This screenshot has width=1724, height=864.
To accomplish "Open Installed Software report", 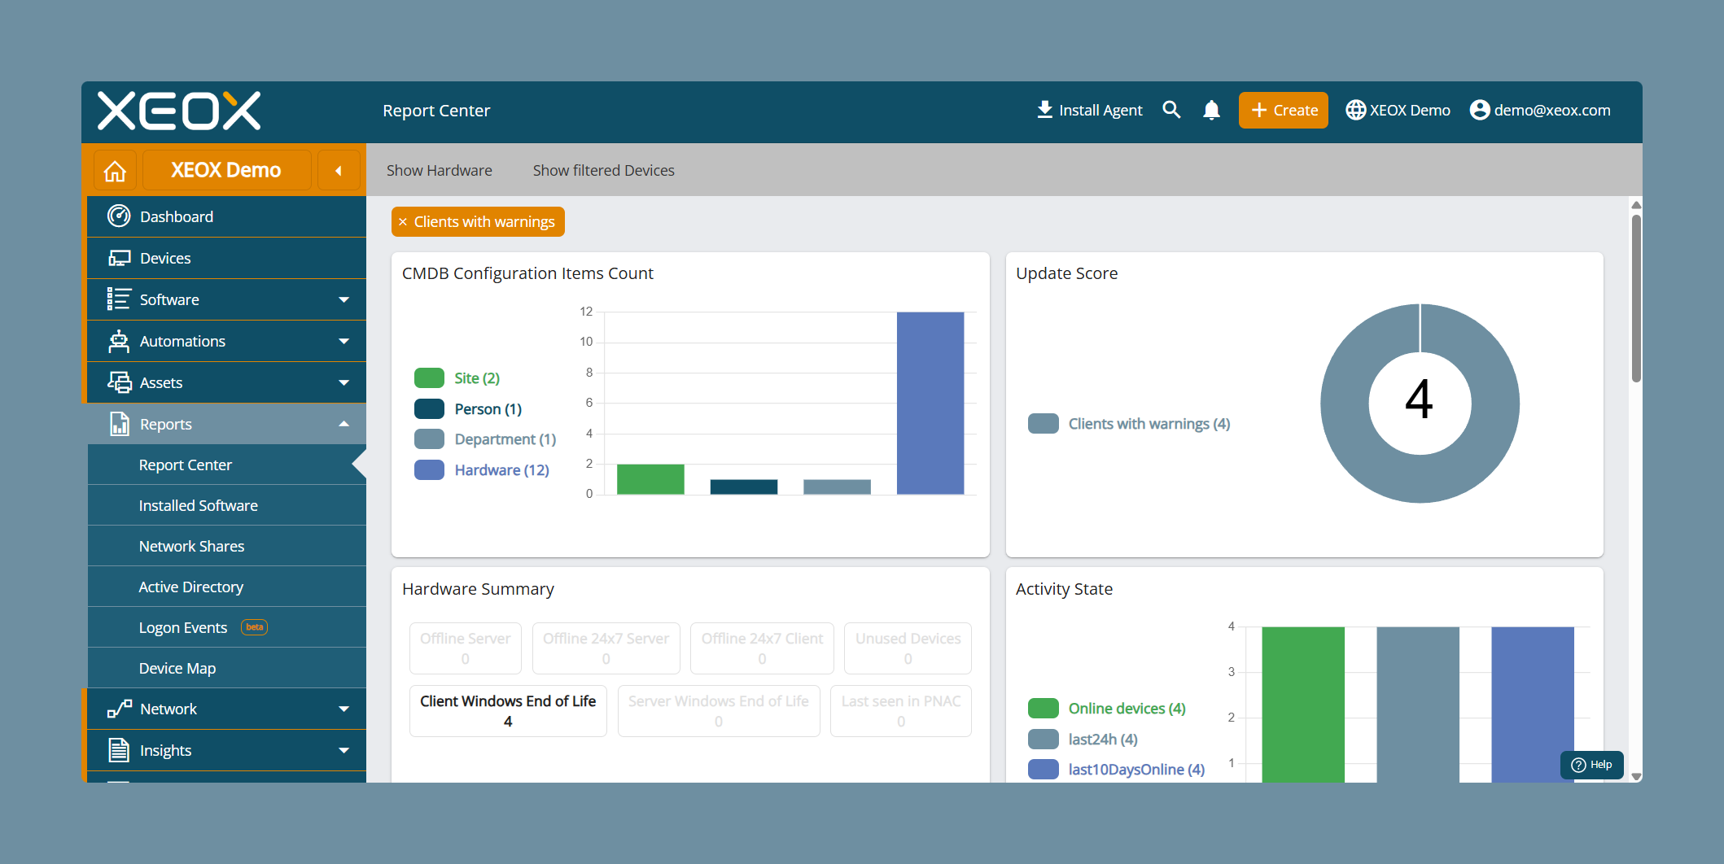I will tap(226, 505).
